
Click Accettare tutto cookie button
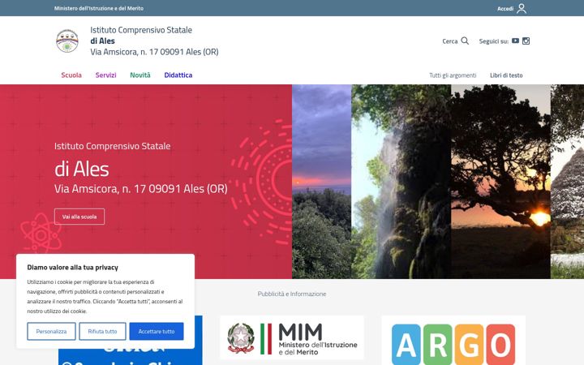157,331
